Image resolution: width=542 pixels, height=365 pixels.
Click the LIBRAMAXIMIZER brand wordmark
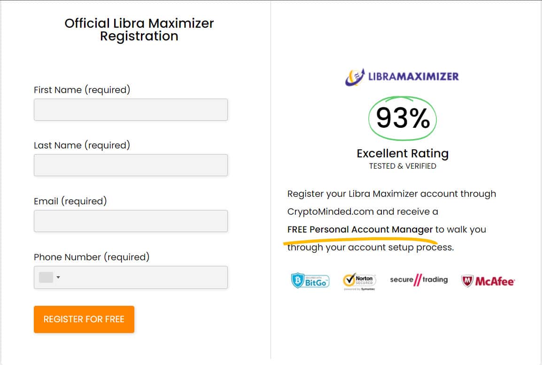coord(413,77)
